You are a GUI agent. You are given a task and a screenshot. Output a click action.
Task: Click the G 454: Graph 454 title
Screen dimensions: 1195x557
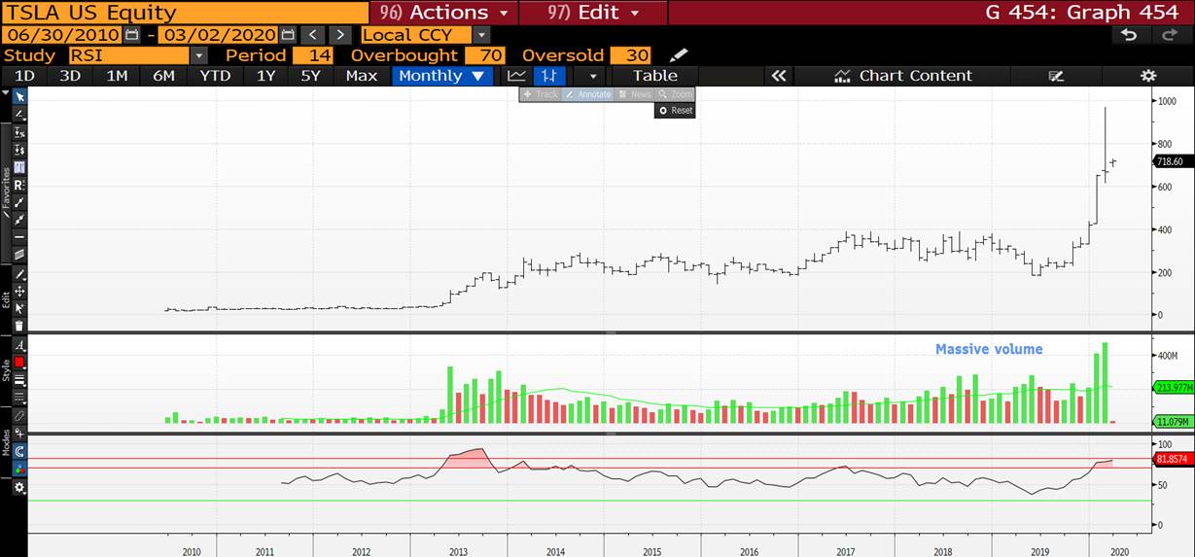pyautogui.click(x=1083, y=13)
